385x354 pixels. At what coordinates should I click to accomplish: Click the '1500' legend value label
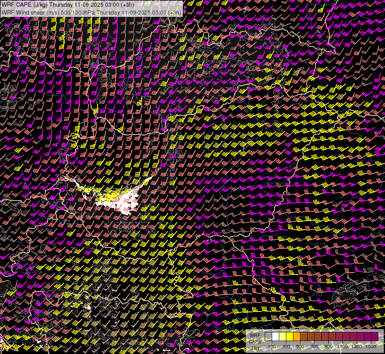click(371, 347)
